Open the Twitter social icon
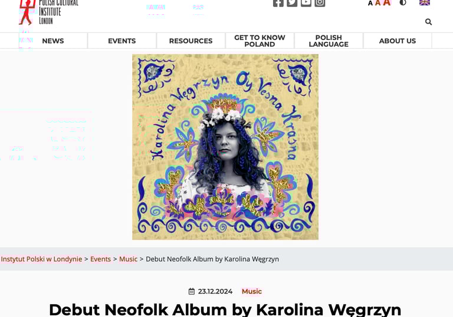 292,2
